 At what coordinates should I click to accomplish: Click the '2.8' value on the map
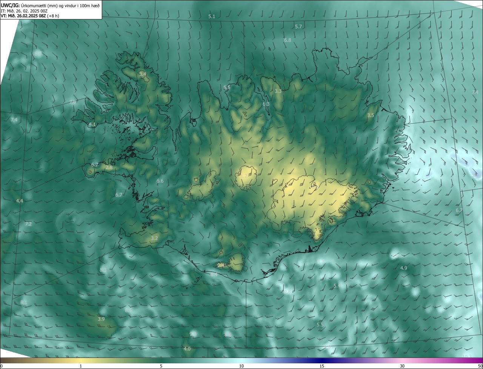pos(109,167)
